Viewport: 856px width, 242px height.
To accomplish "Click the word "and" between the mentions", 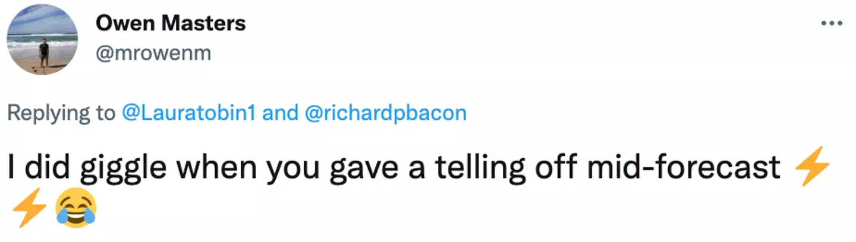I will tap(280, 113).
